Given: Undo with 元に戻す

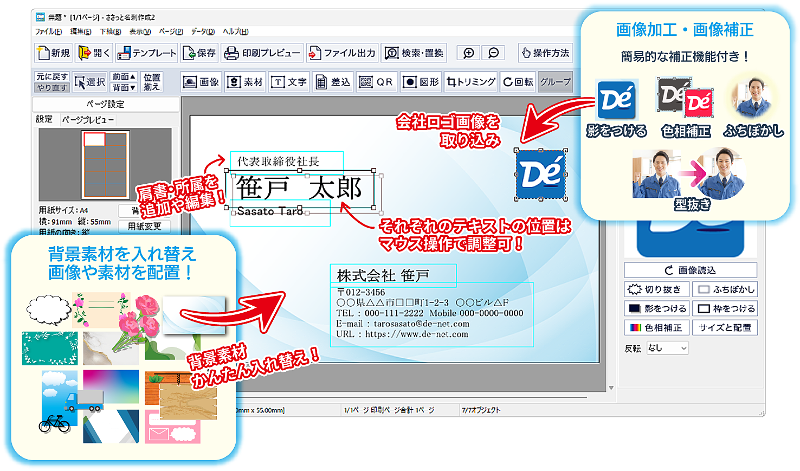Looking at the screenshot, I should pos(52,77).
